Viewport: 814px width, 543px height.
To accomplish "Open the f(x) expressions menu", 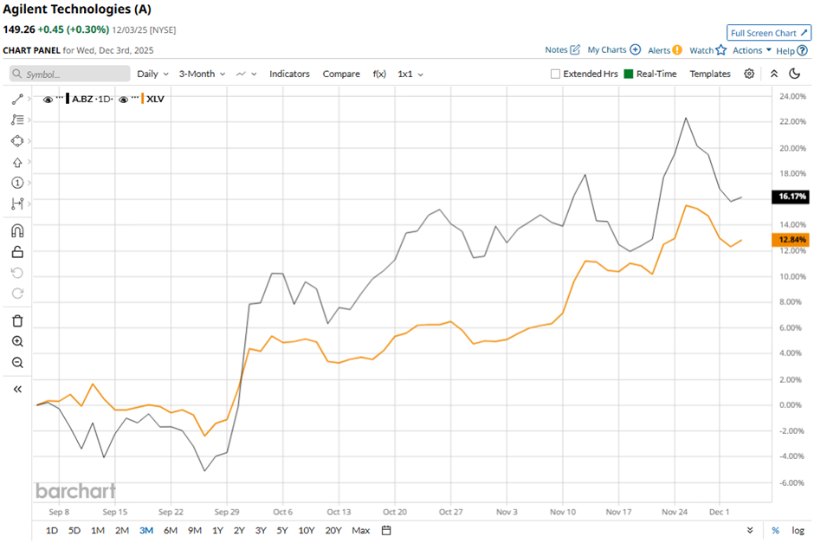I will pyautogui.click(x=379, y=74).
